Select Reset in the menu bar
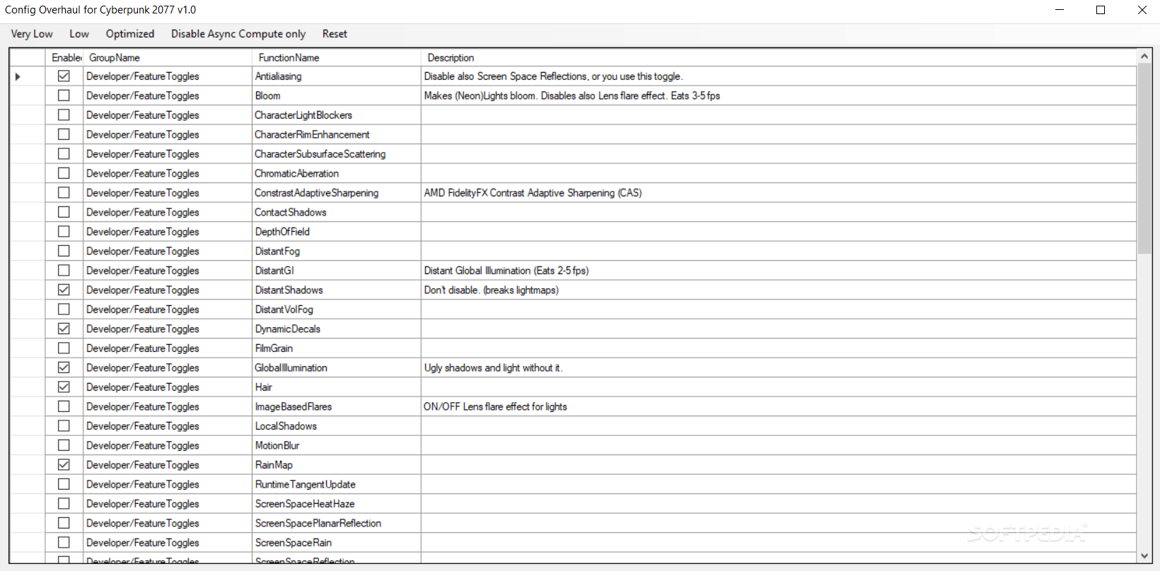1160x571 pixels. (x=335, y=34)
